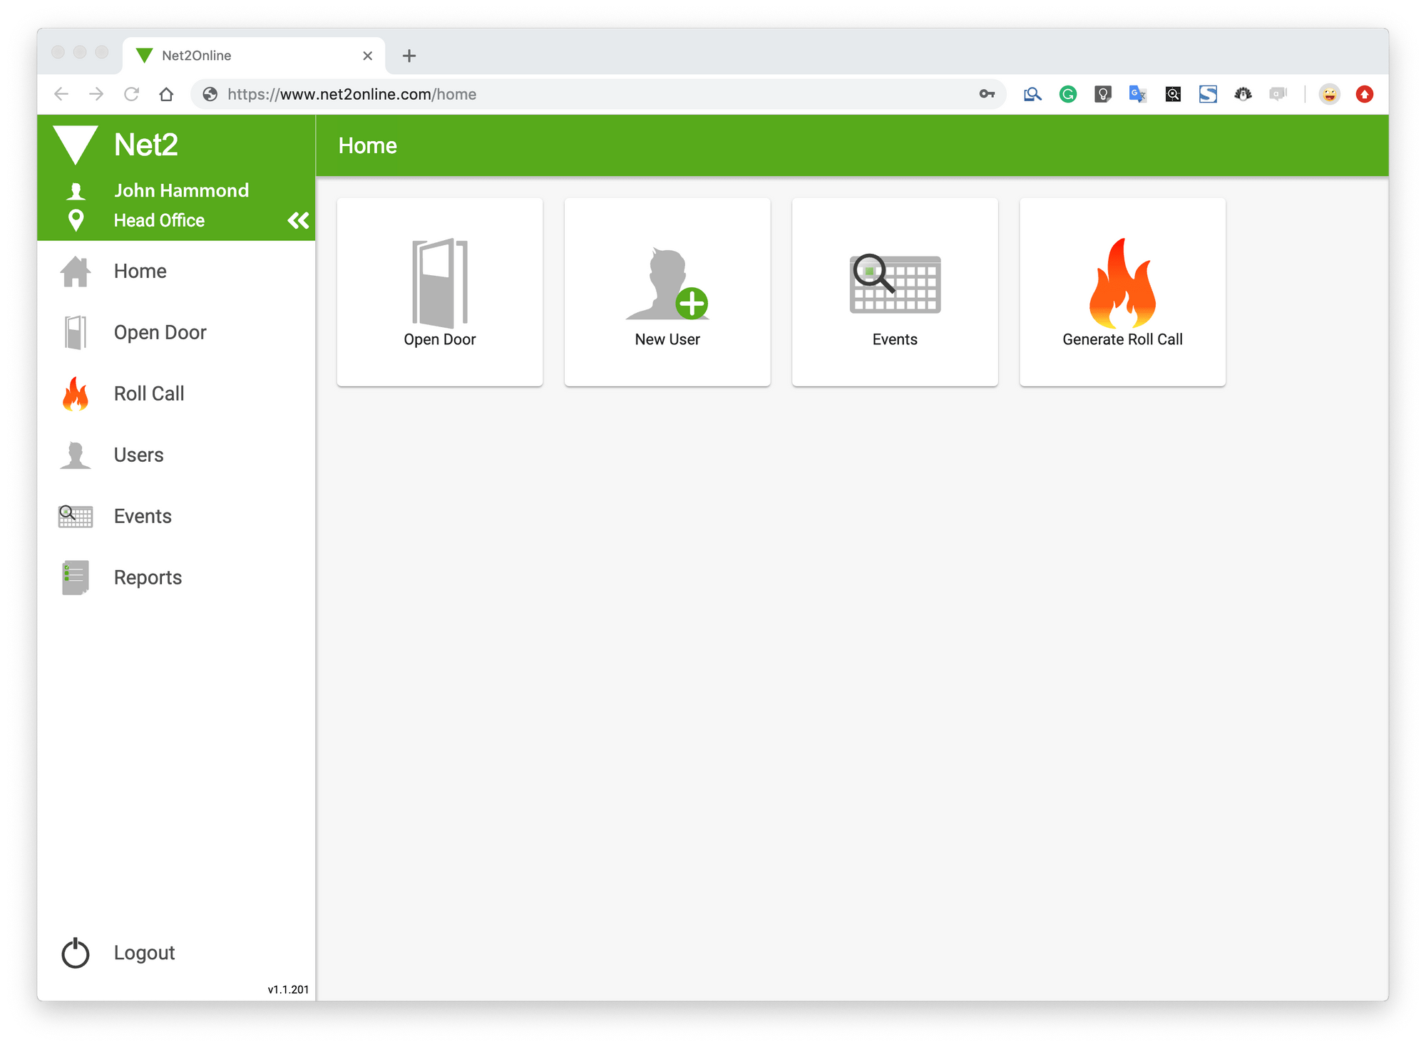Open the Grammarly extension icon
The image size is (1426, 1047).
pyautogui.click(x=1067, y=93)
